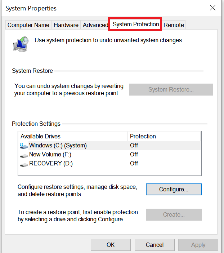Select RECOVERY (D:) in drive list

(x=51, y=164)
